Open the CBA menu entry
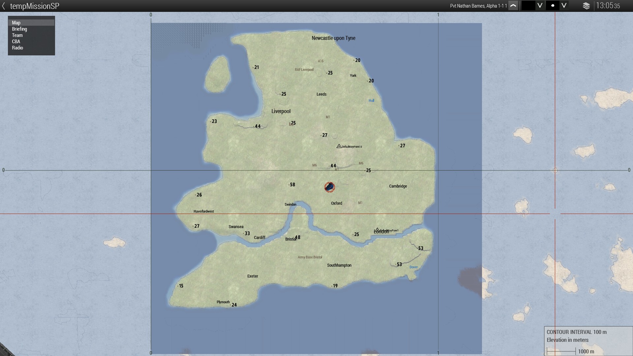Viewport: 633px width, 356px height. (16, 42)
